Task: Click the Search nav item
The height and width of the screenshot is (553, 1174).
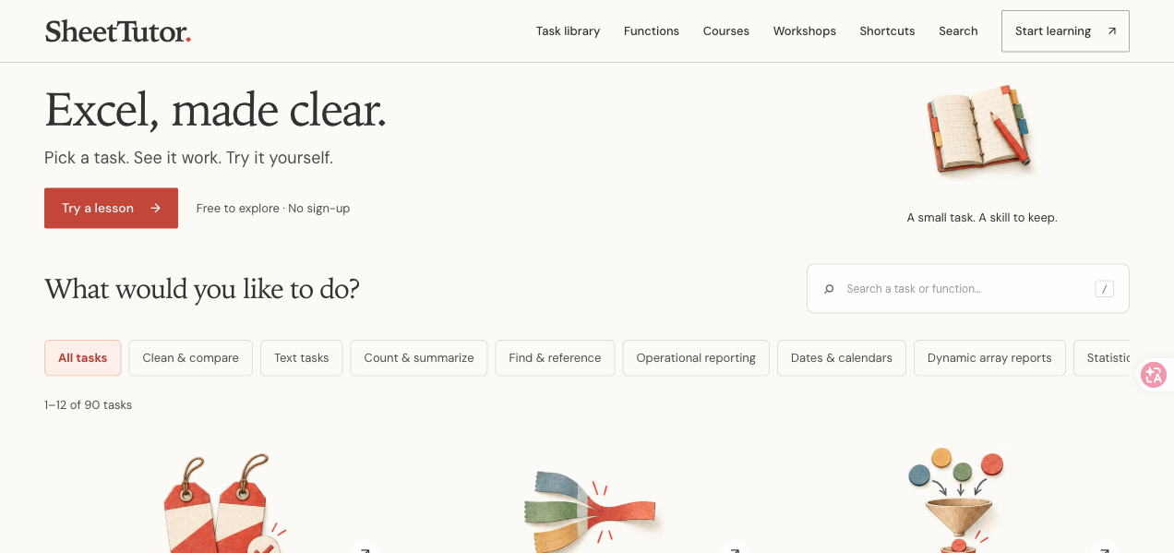Action: (x=958, y=31)
